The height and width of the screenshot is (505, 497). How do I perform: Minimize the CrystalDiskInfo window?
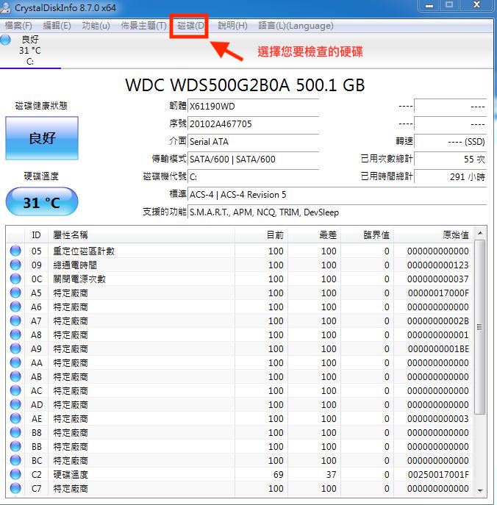pyautogui.click(x=429, y=5)
